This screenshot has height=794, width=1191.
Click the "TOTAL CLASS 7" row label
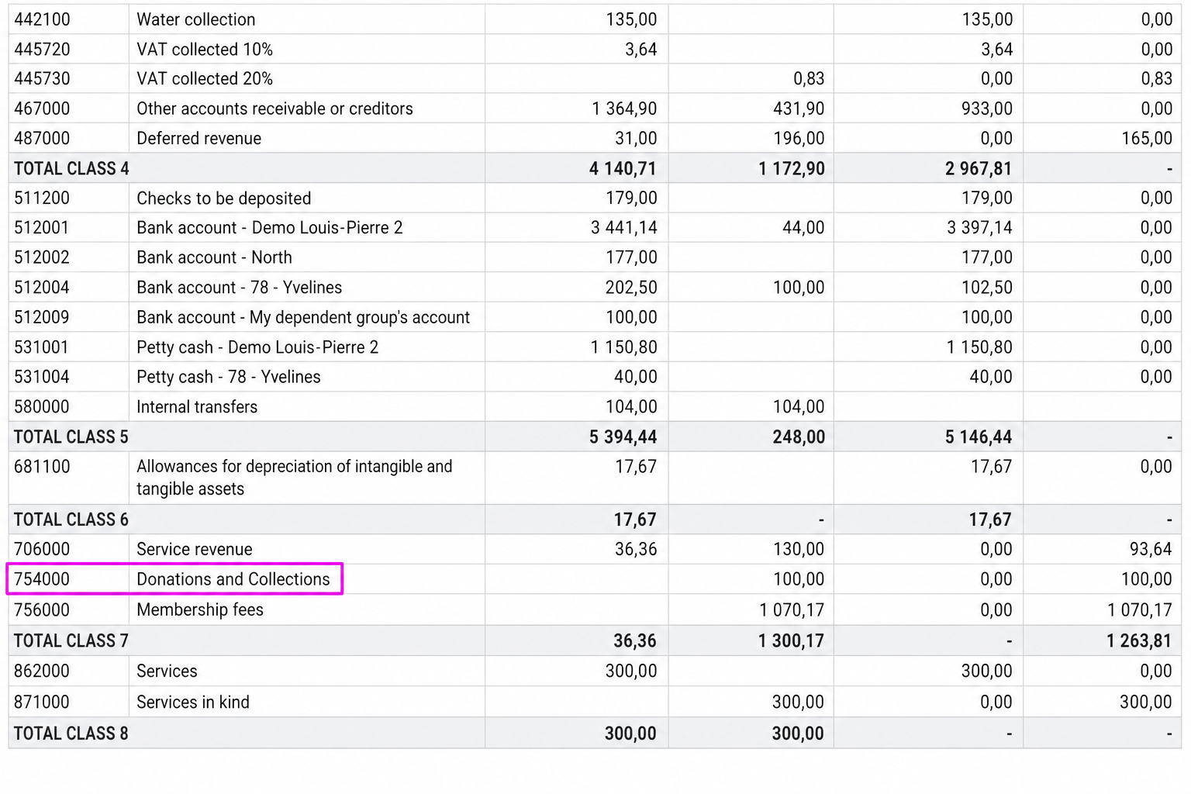tap(71, 641)
